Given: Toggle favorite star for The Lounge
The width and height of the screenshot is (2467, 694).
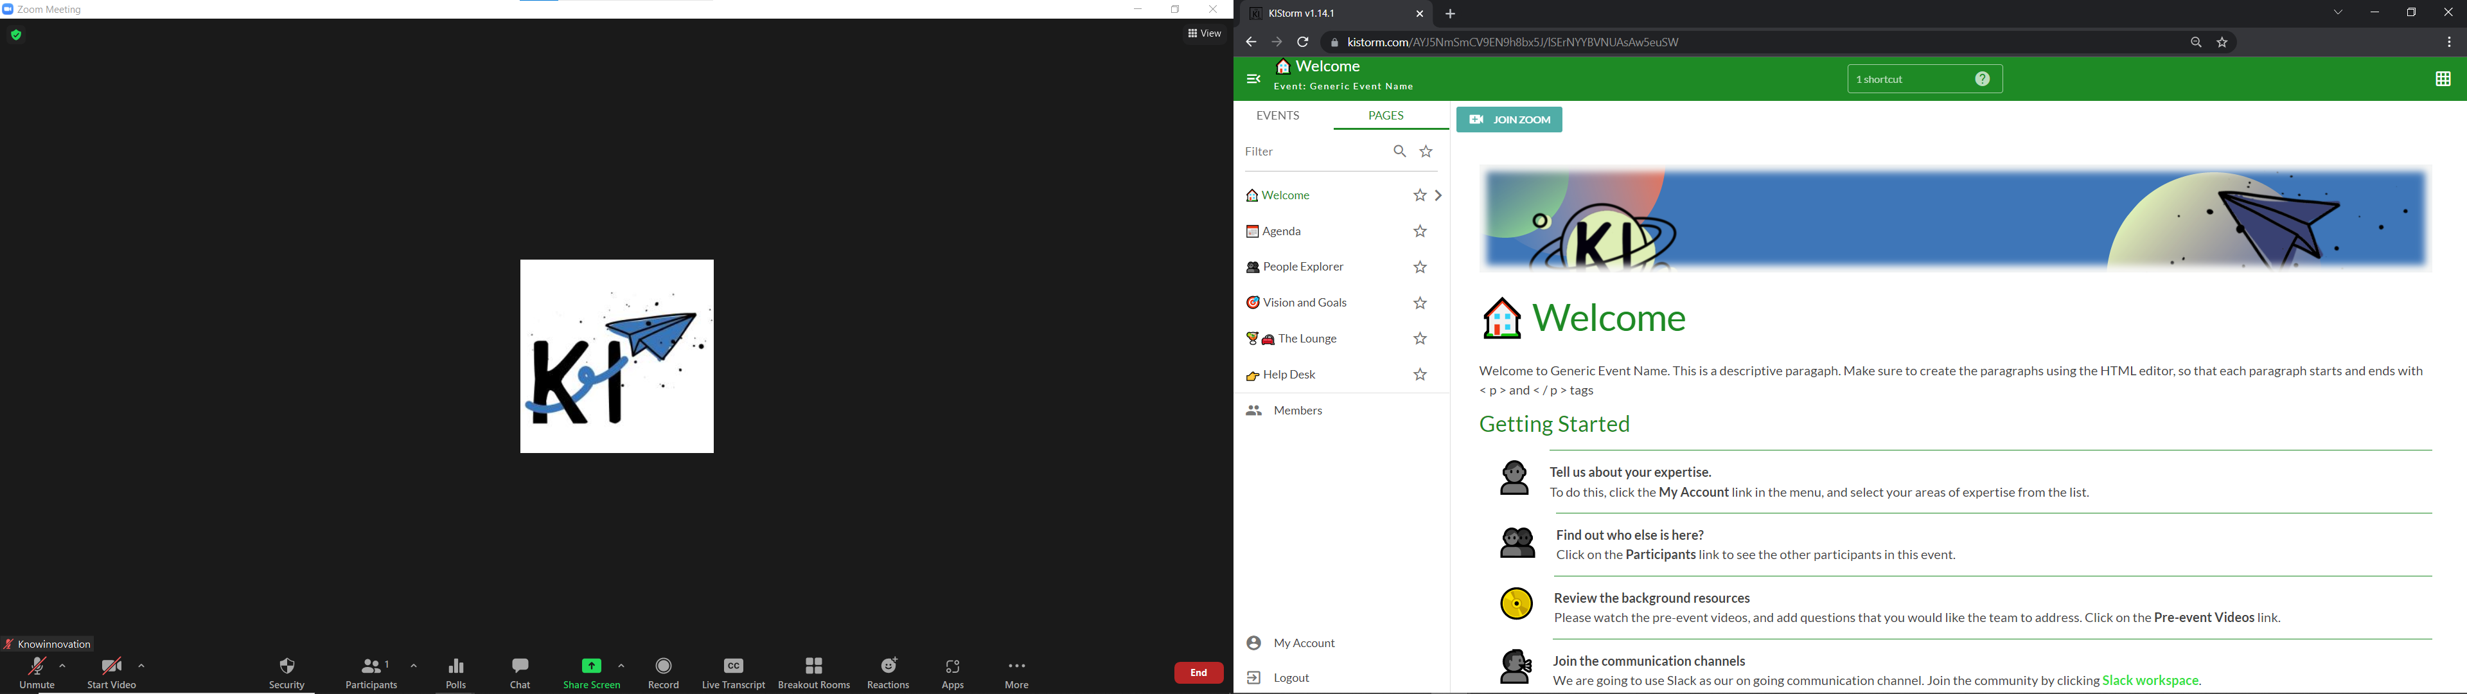Looking at the screenshot, I should coord(1420,339).
